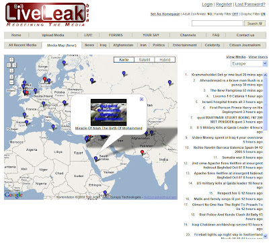Switch map view to Satellit

point(145,60)
